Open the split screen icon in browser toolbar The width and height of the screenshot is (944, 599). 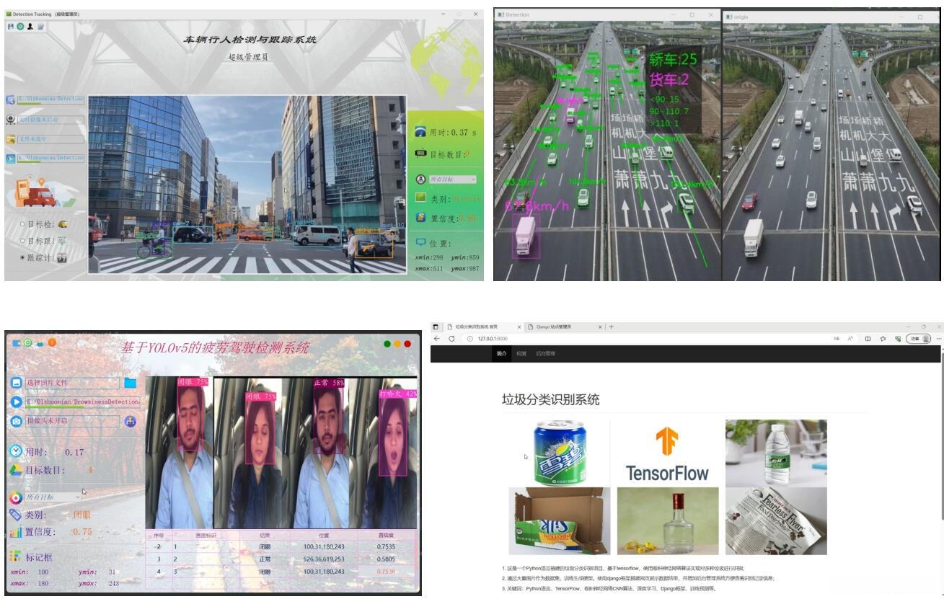coord(869,338)
